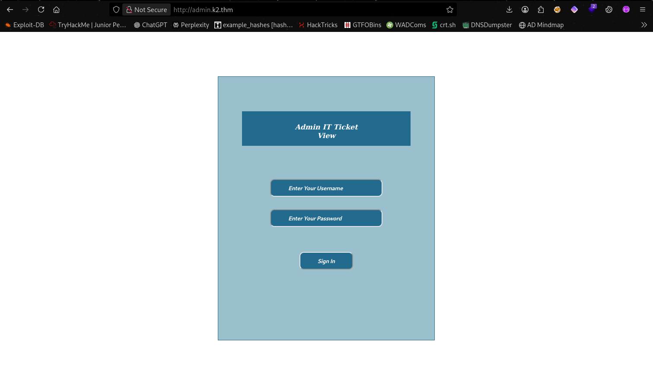Open the HackTricks bookmark

[318, 25]
